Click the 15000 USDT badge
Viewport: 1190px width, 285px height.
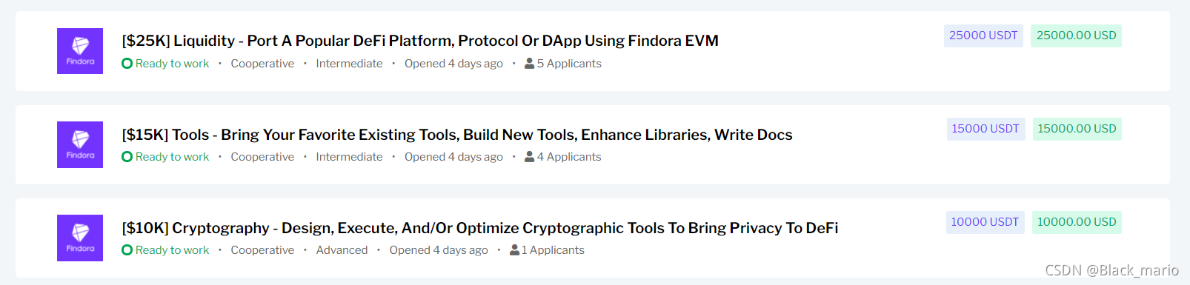click(985, 129)
